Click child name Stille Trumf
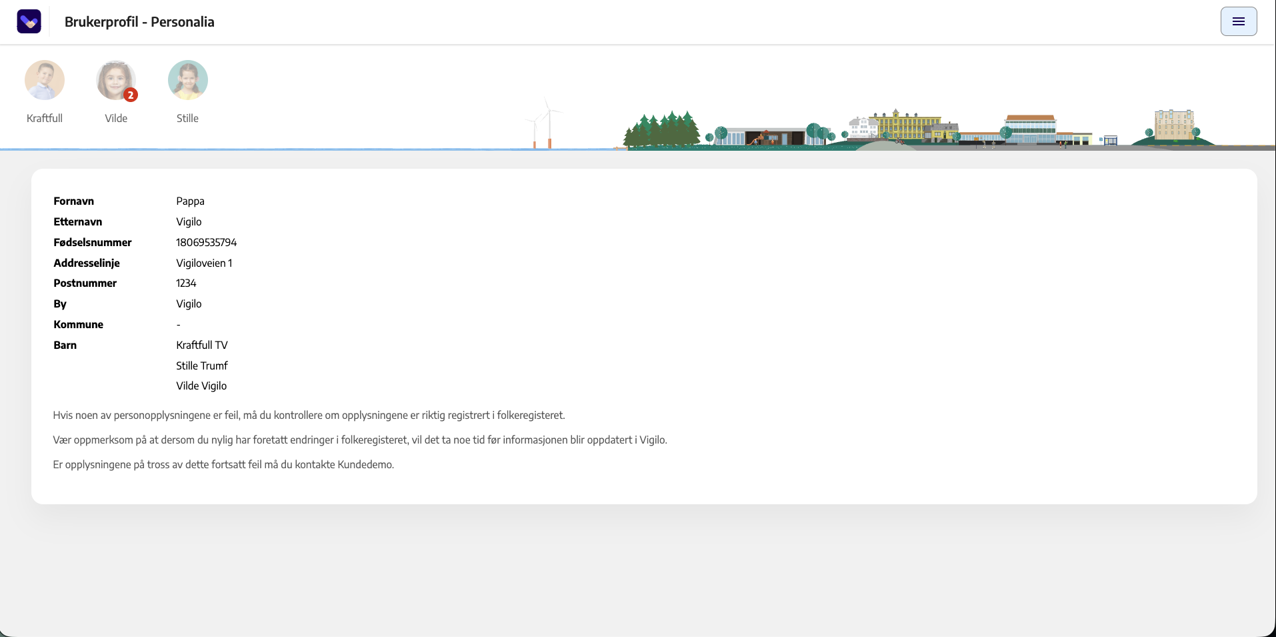1276x637 pixels. tap(202, 366)
